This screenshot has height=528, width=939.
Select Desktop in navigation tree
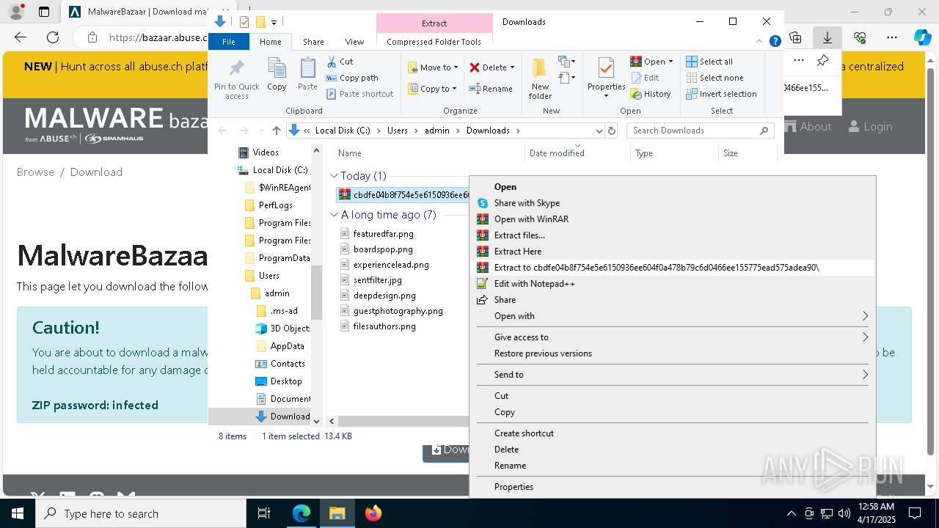(285, 381)
